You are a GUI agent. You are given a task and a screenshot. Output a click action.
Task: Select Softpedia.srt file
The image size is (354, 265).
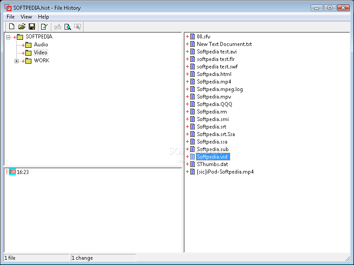click(x=212, y=127)
